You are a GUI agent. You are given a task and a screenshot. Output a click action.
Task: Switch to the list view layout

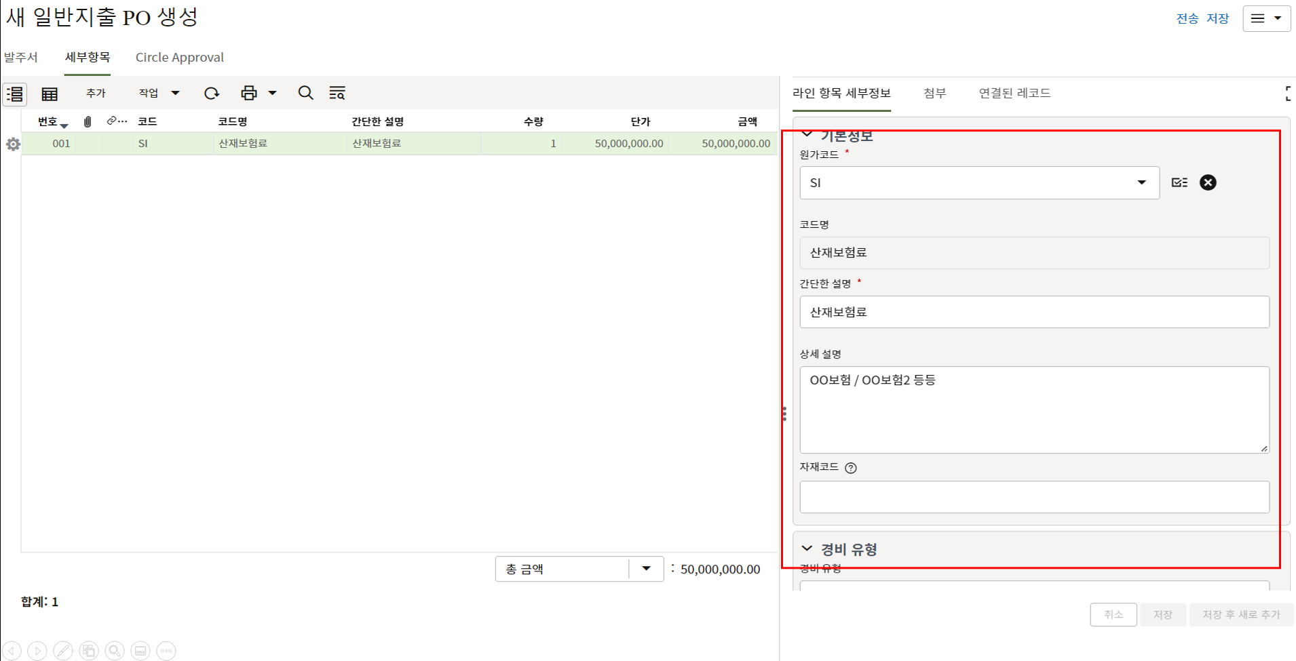click(x=15, y=94)
